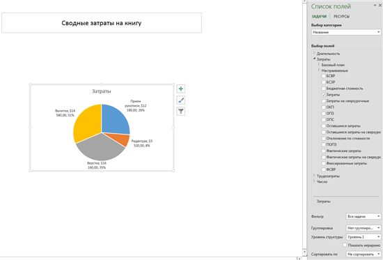Open the Chart Elements plus button
Viewport: 383px width, 260px height.
coord(181,89)
